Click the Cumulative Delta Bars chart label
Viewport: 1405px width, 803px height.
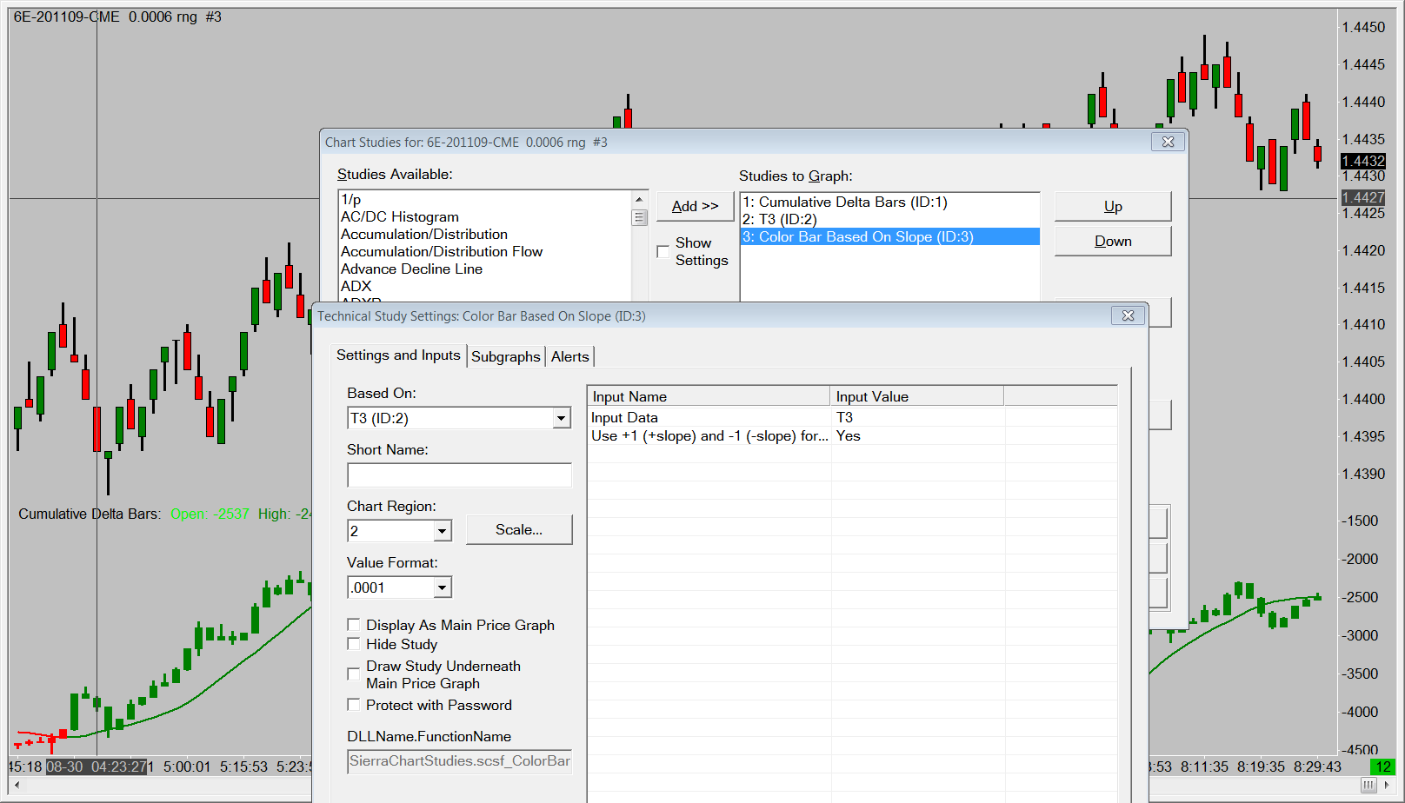[90, 514]
